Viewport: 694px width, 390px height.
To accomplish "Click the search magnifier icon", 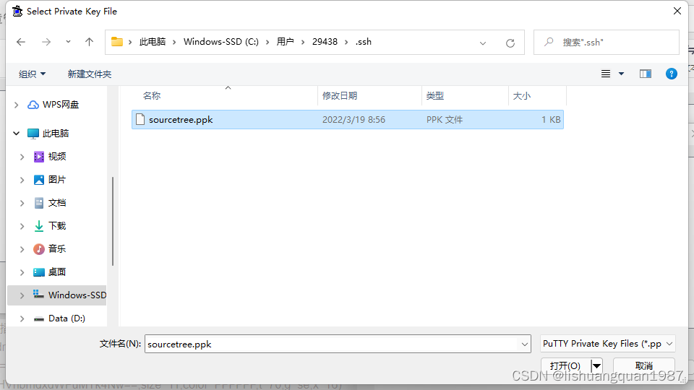I will point(549,42).
